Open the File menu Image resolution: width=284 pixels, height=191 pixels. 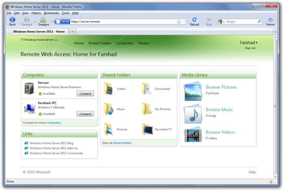pyautogui.click(x=9, y=13)
